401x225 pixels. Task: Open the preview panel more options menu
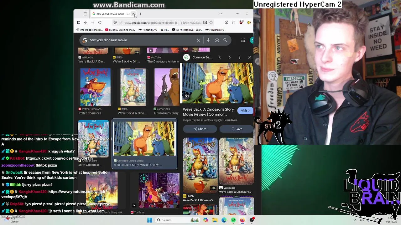tap(240, 57)
